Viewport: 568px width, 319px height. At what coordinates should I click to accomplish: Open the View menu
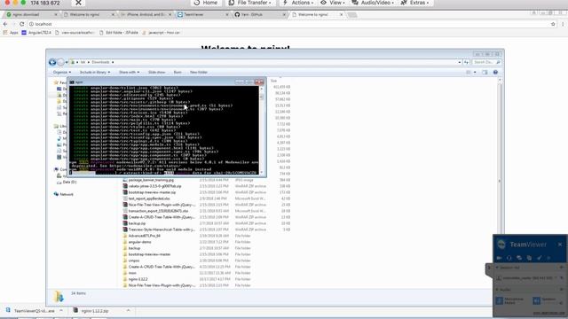pyautogui.click(x=332, y=3)
